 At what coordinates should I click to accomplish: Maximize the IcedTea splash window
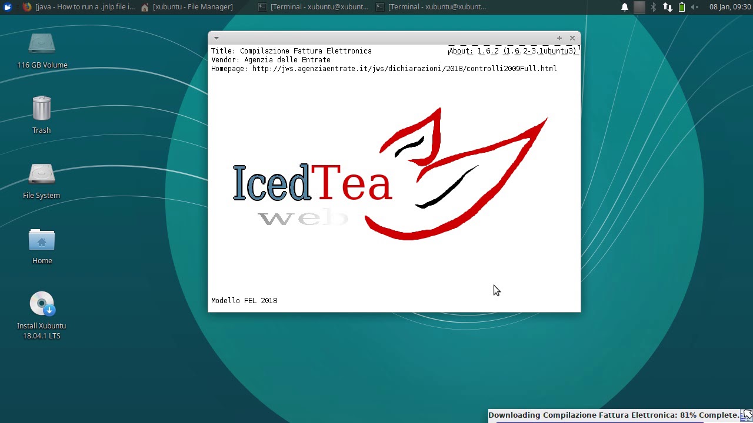(559, 38)
